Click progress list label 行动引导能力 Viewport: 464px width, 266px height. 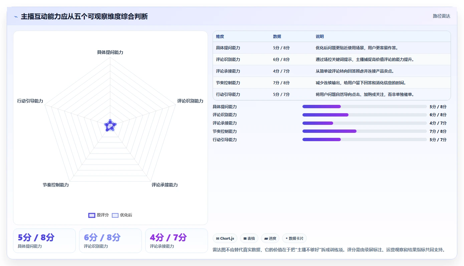[x=225, y=140]
